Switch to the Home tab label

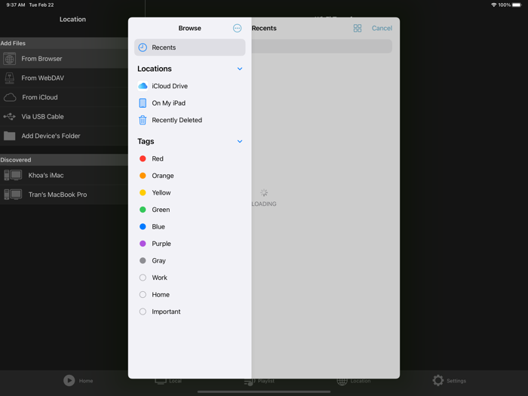(x=86, y=381)
